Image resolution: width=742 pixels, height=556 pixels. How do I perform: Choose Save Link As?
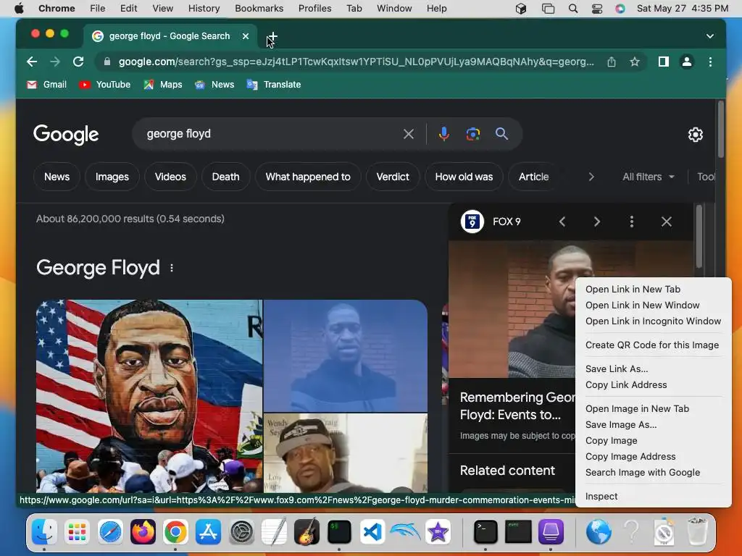617,369
